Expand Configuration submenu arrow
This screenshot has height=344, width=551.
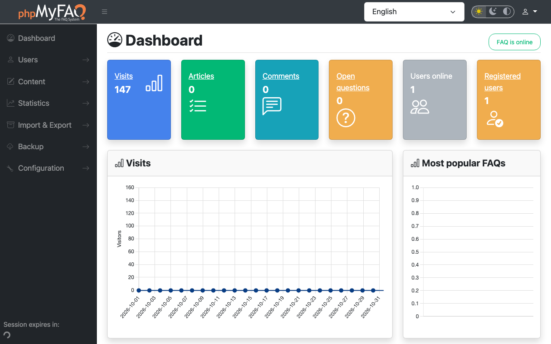pos(86,168)
